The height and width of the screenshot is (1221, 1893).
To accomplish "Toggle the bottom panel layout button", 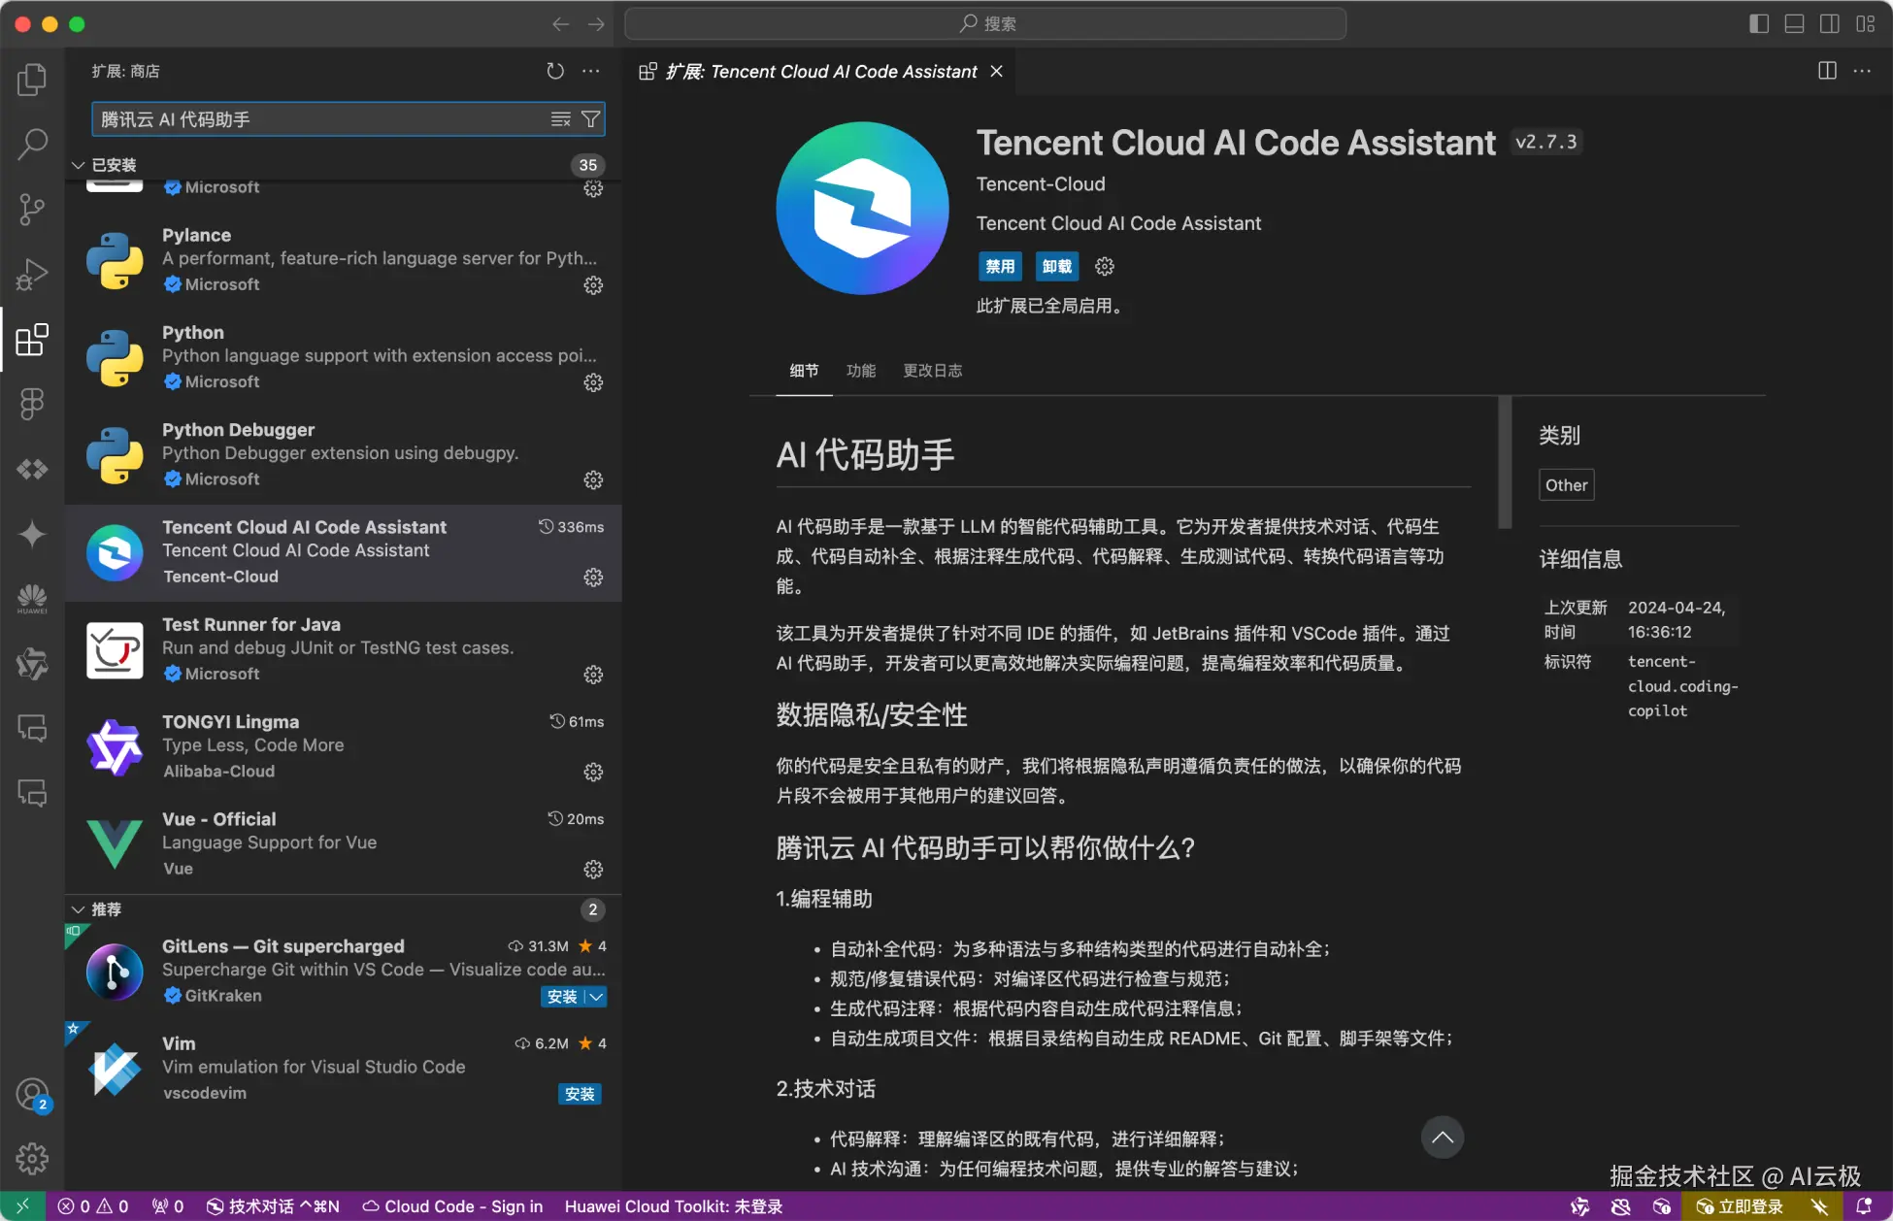I will point(1794,23).
